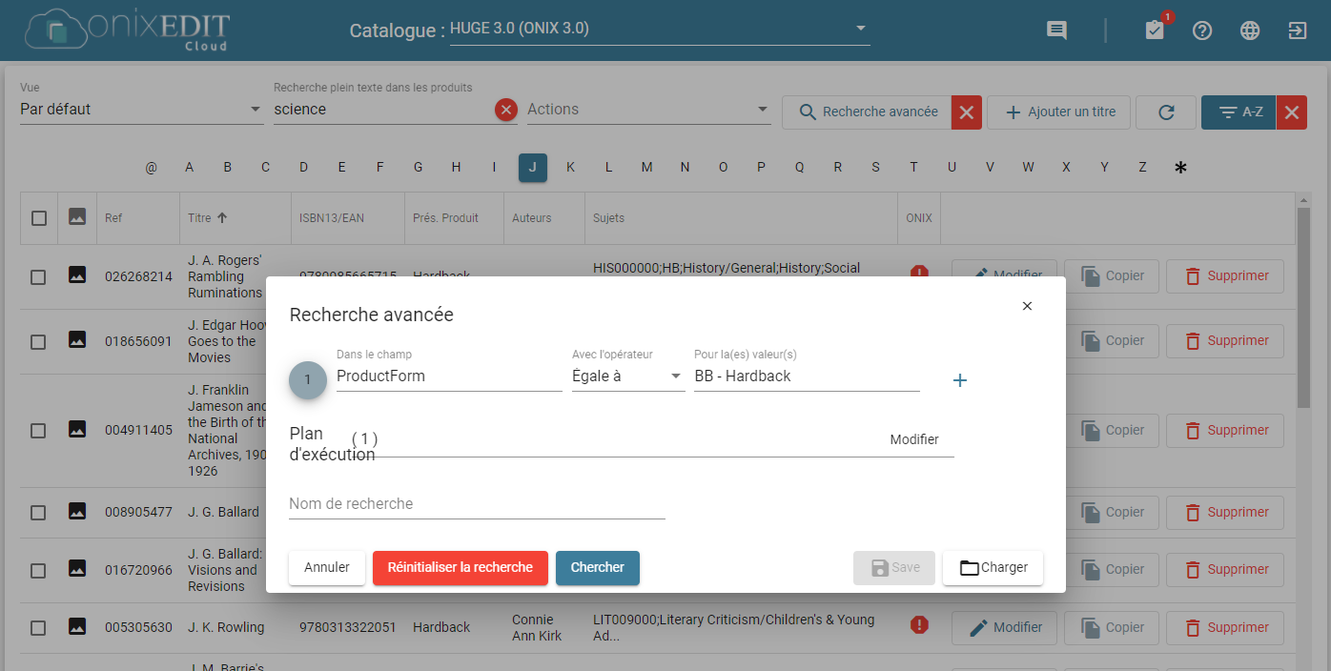This screenshot has height=671, width=1331.
Task: Filter titles by the @ symbol
Action: coord(152,168)
